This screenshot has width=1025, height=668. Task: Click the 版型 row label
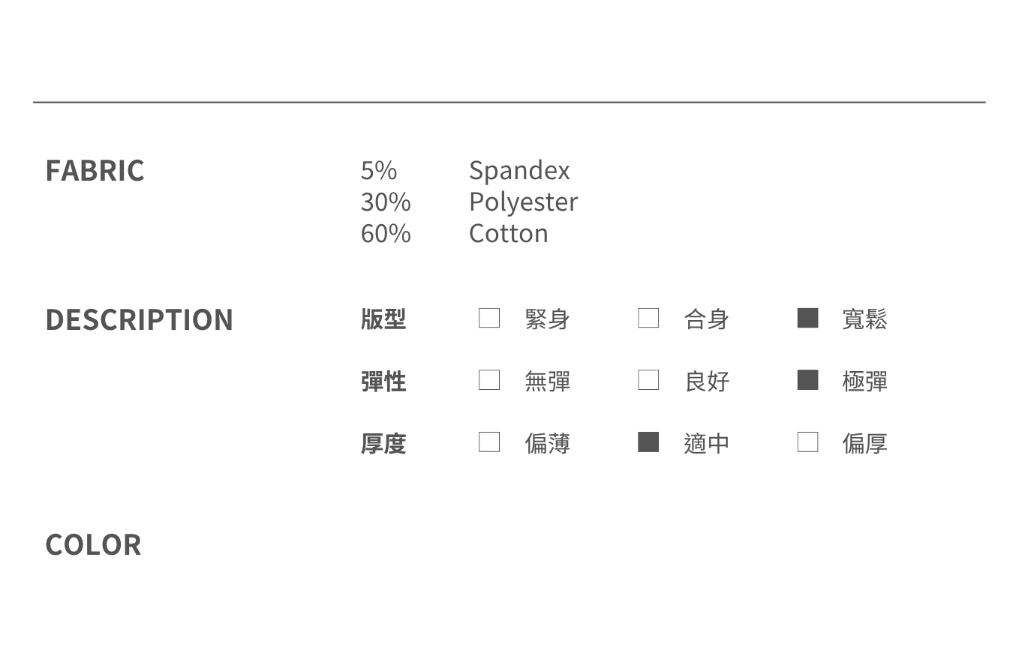point(383,319)
